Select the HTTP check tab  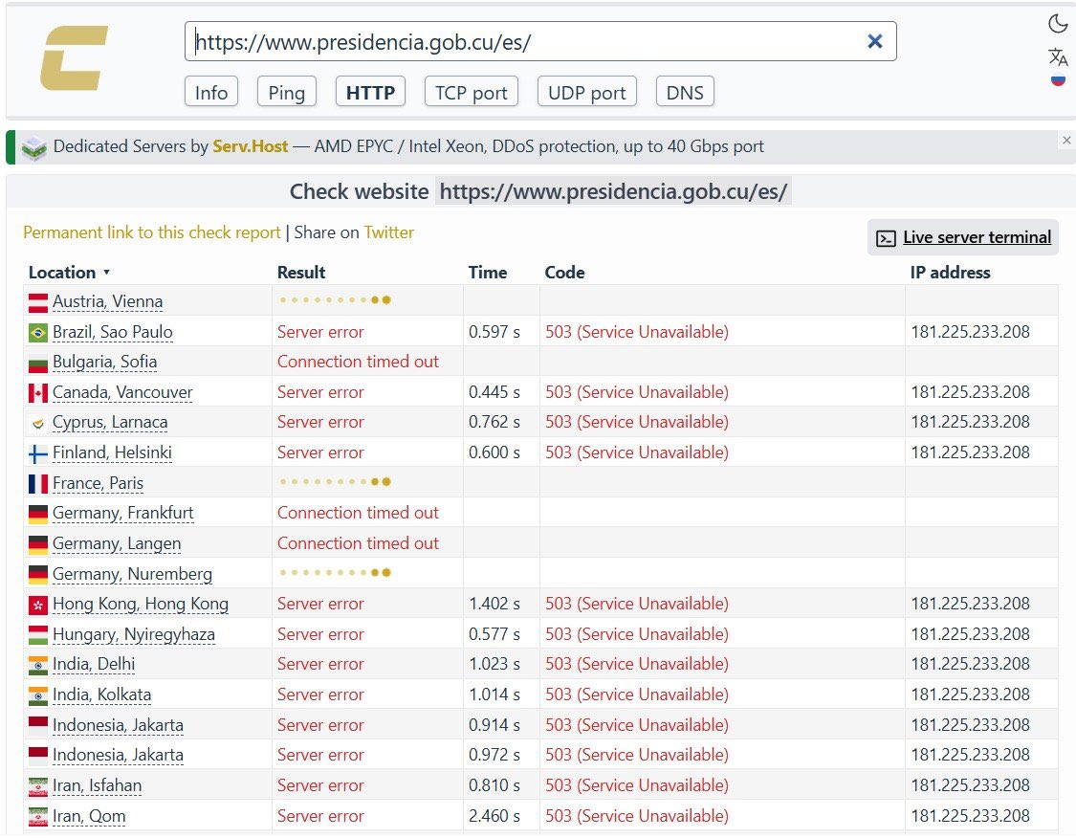click(370, 92)
